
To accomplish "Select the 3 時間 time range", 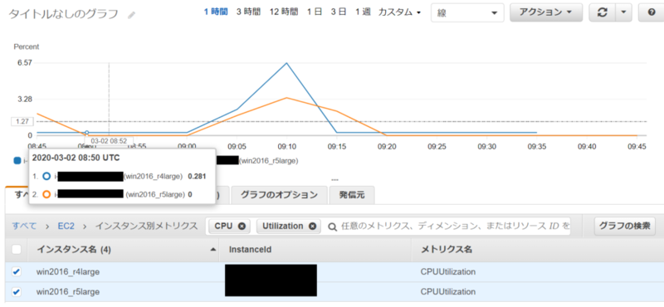I will click(x=248, y=12).
